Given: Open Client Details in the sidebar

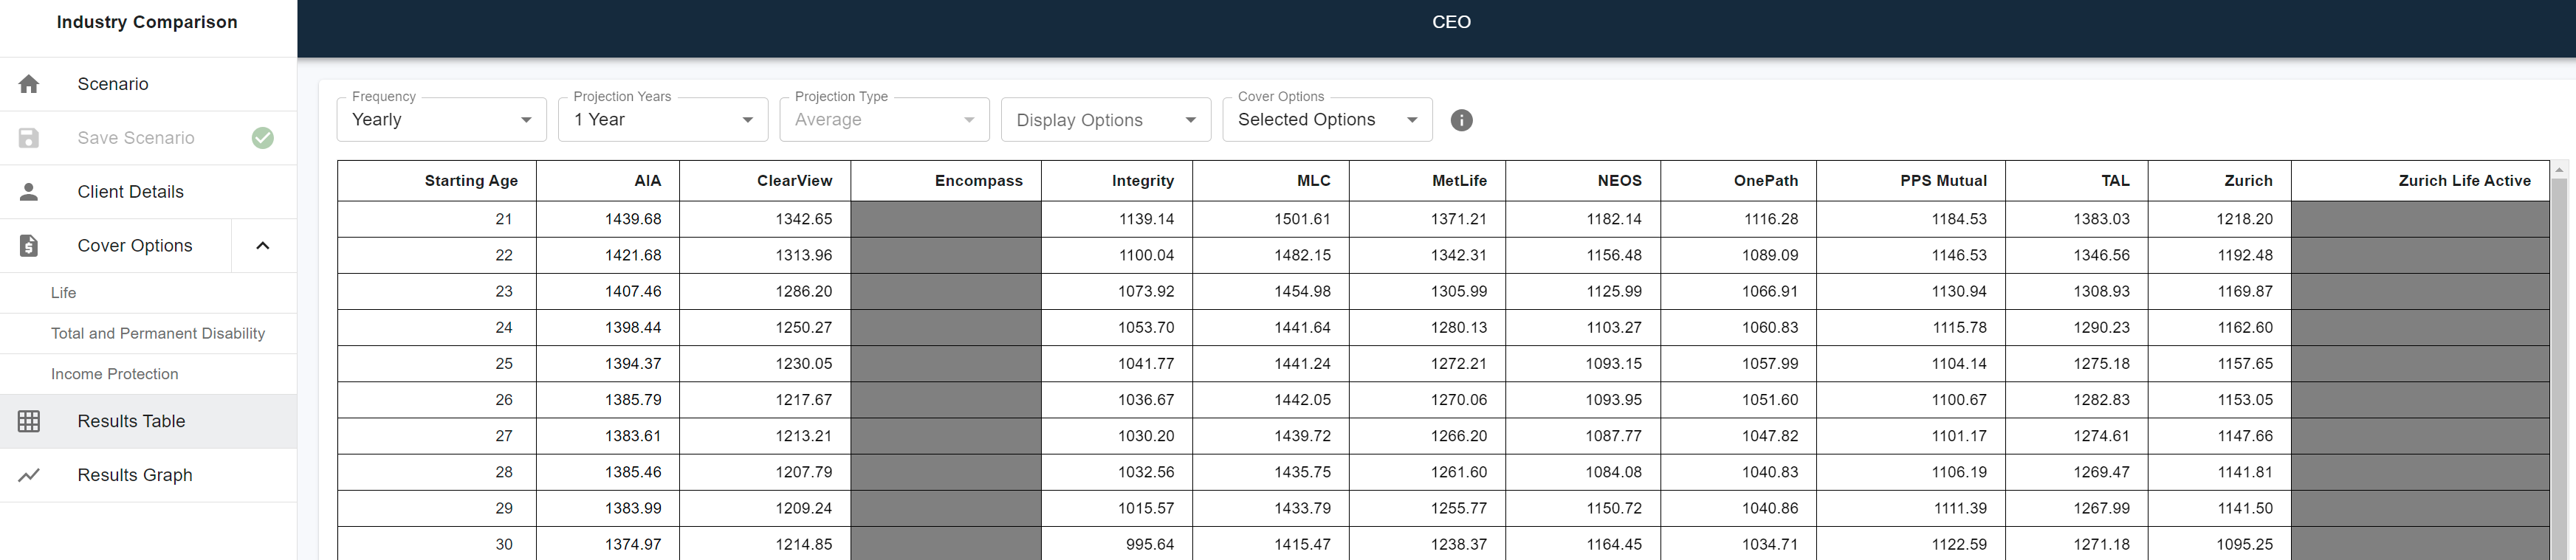Looking at the screenshot, I should coord(148,192).
